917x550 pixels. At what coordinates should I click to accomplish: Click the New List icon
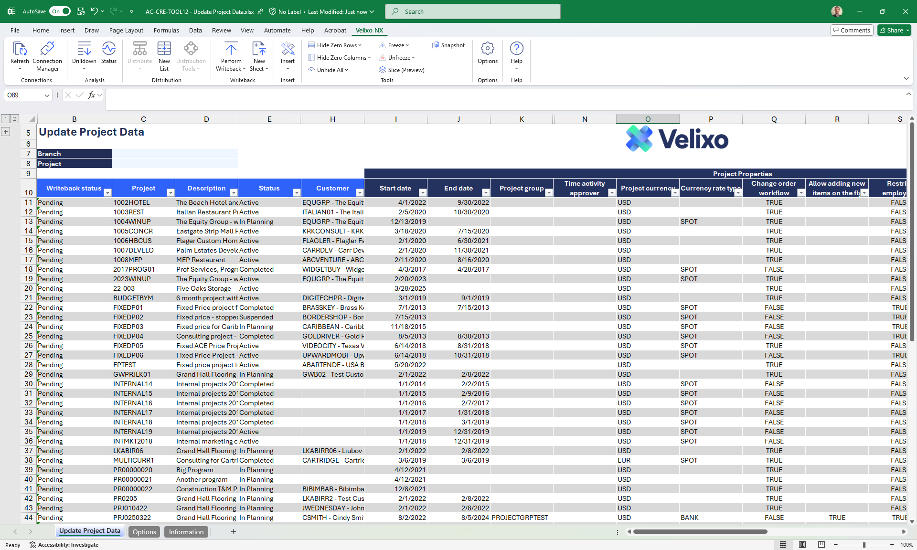164,49
